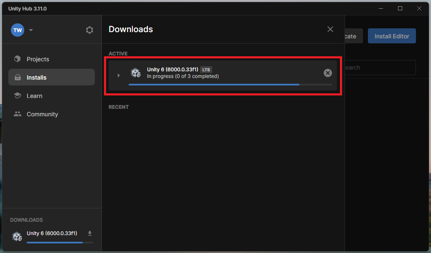
Task: Click the active download progress bar
Action: tap(230, 85)
